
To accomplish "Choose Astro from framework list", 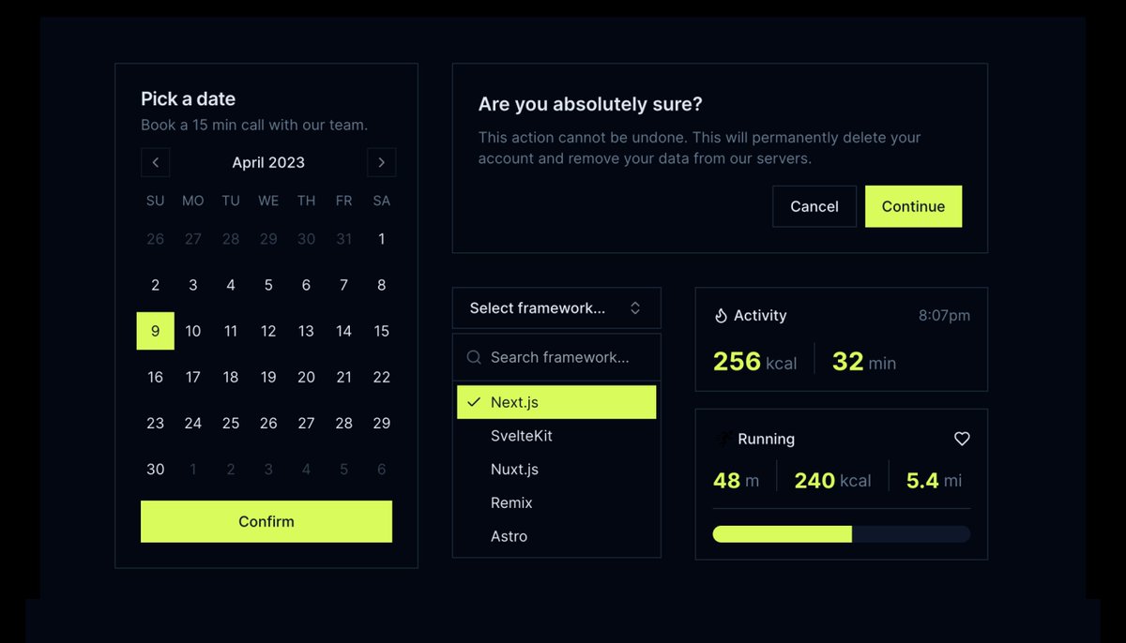I will [556, 536].
